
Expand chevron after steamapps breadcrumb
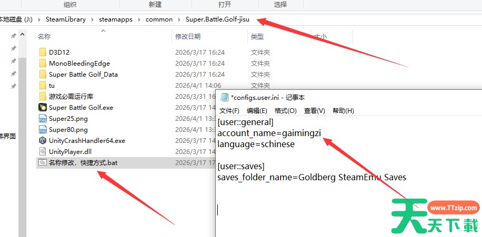tap(139, 19)
